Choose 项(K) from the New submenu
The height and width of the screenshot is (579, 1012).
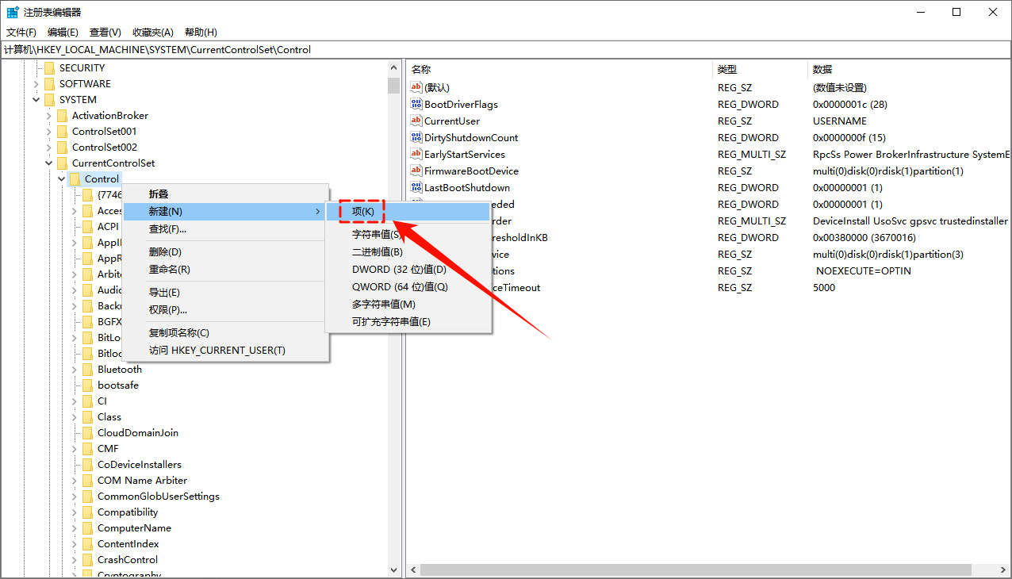point(363,212)
